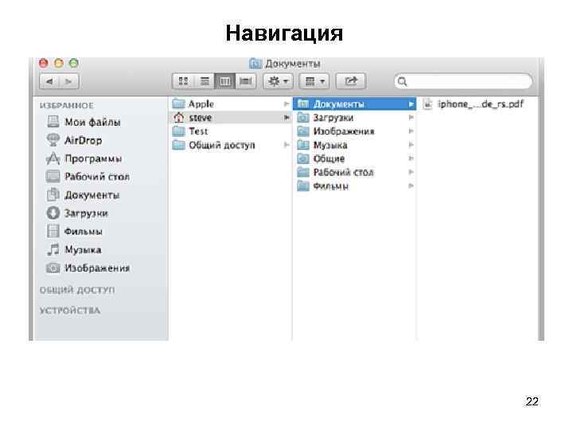Select the Общие folder
The height and width of the screenshot is (430, 573).
click(354, 158)
